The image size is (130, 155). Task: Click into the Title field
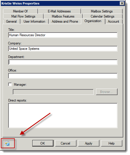(63, 35)
